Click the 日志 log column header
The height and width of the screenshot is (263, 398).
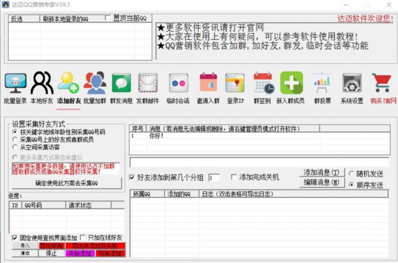(x=293, y=194)
